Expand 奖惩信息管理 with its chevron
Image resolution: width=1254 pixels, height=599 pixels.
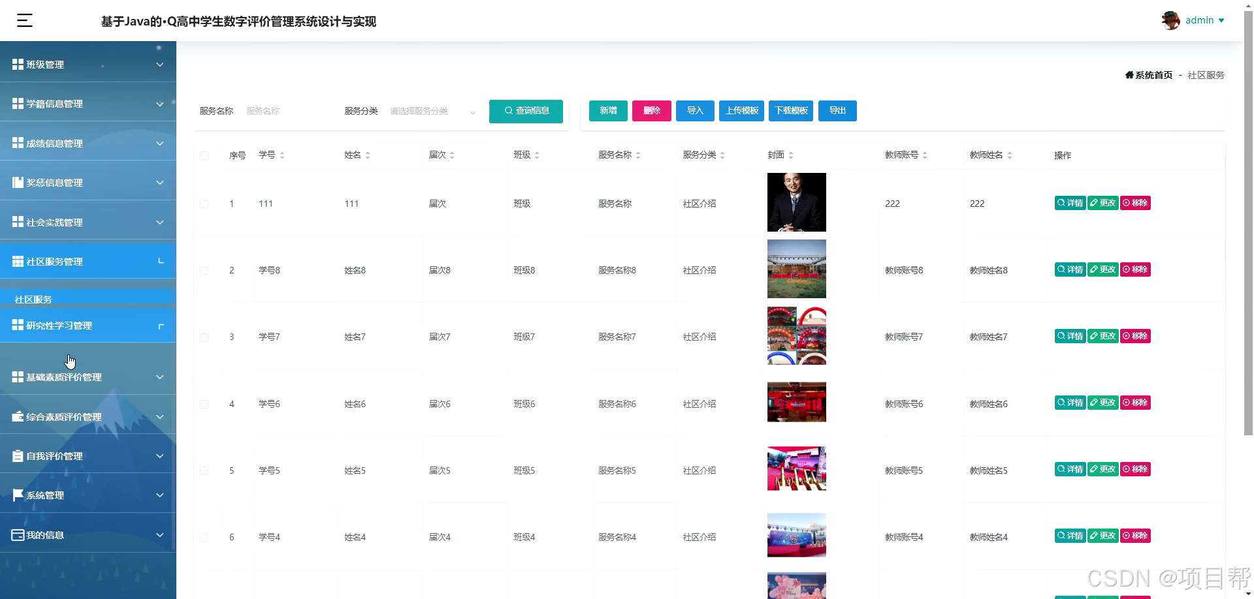pyautogui.click(x=160, y=183)
